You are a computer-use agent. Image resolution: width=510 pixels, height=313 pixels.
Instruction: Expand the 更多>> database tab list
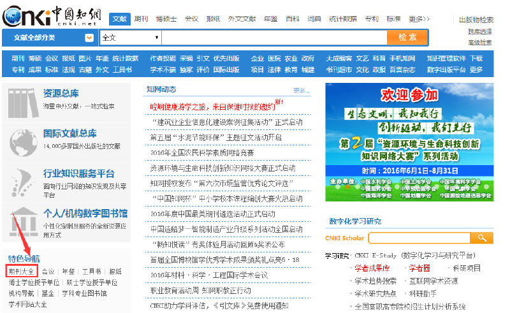point(419,19)
